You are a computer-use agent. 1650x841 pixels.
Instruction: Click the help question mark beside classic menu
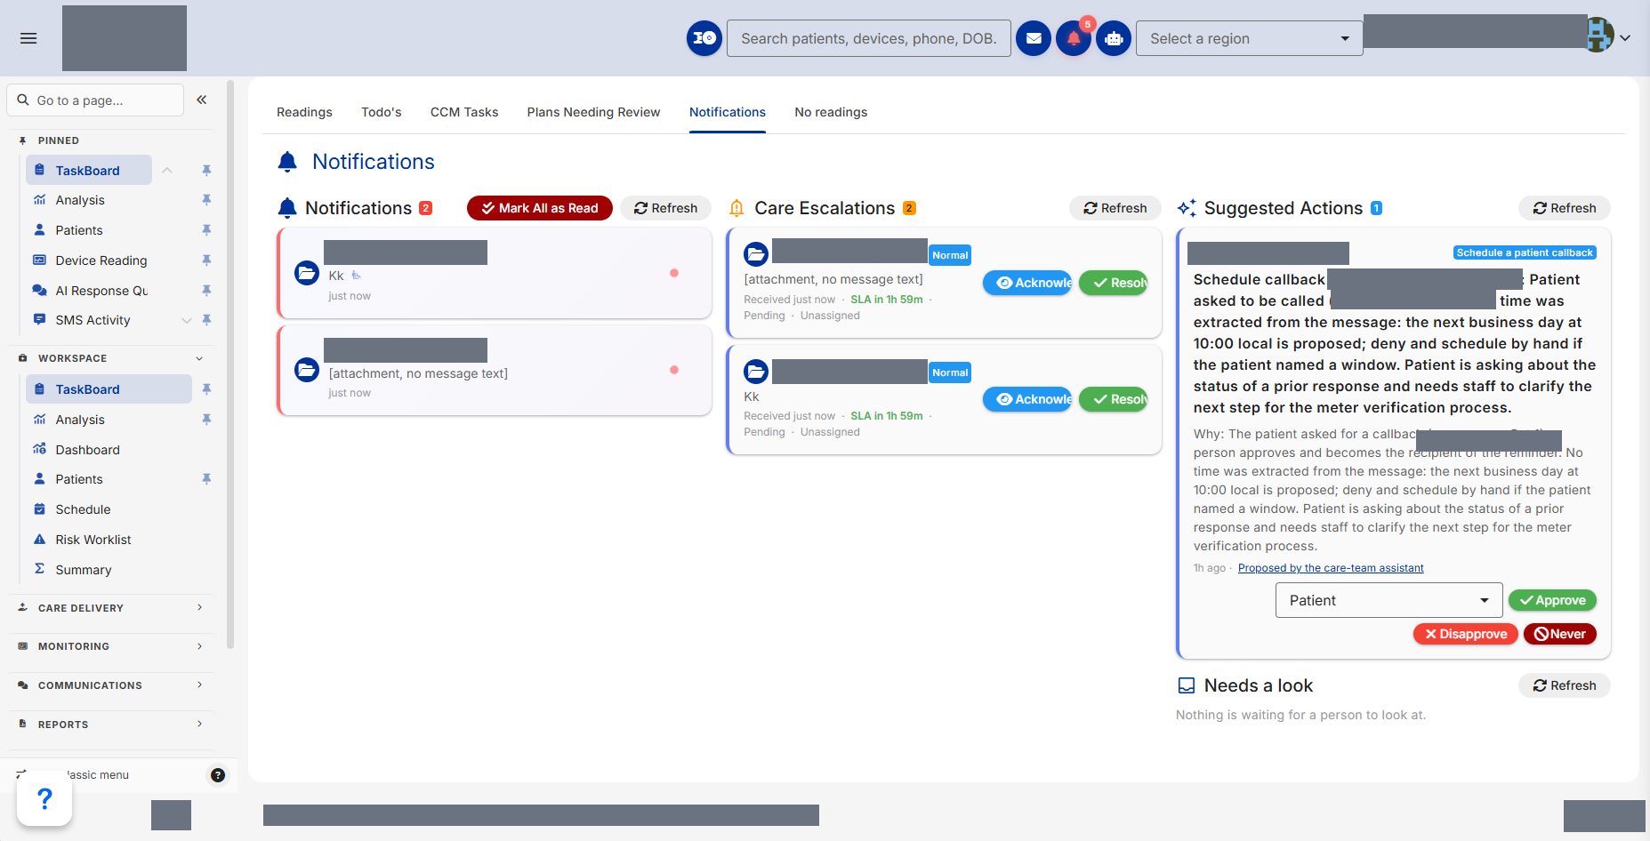coord(218,775)
